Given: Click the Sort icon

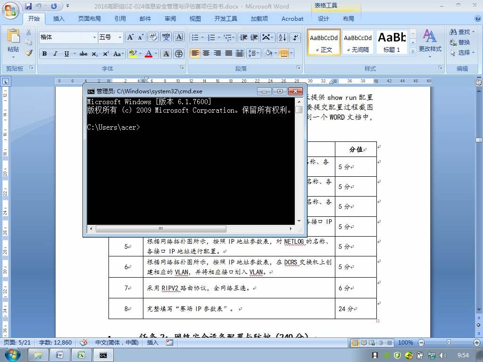Looking at the screenshot, I should point(282,38).
